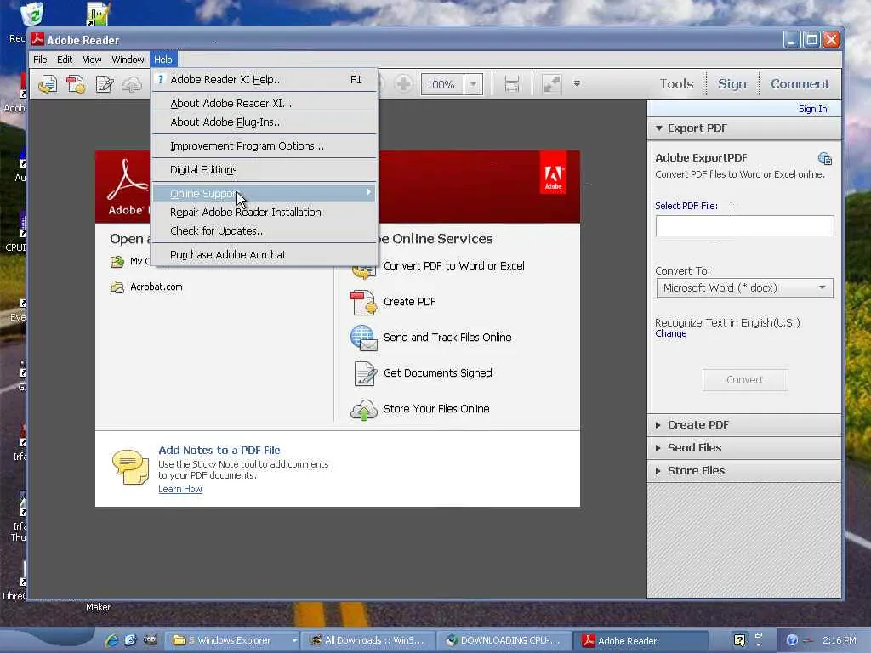This screenshot has width=871, height=653.
Task: Choose Purchase Adobe Acrobat
Action: [x=265, y=255]
